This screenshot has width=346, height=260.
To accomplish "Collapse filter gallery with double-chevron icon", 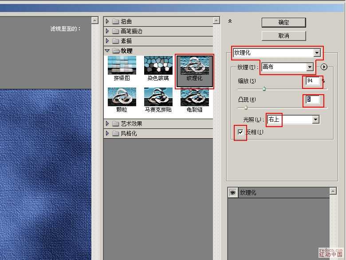I will coord(230,21).
